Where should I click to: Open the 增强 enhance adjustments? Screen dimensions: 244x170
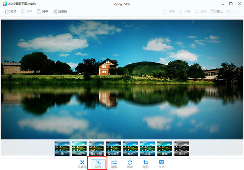click(114, 164)
